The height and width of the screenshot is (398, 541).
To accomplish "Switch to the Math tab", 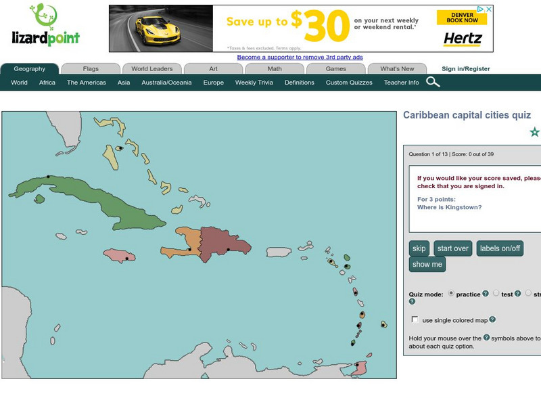I will [275, 69].
